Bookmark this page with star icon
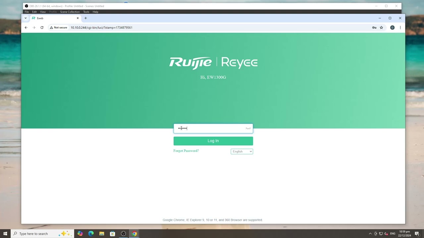 [x=381, y=27]
